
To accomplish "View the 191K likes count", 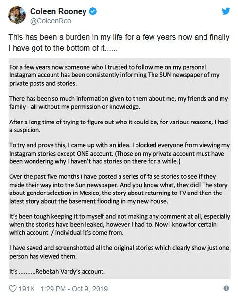I will click(x=26, y=289).
